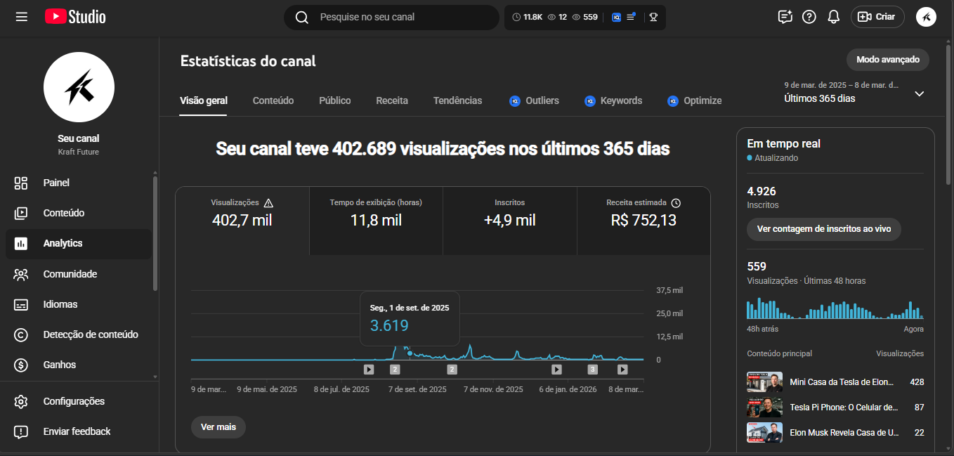
Task: Click the Criar button
Action: [x=877, y=17]
